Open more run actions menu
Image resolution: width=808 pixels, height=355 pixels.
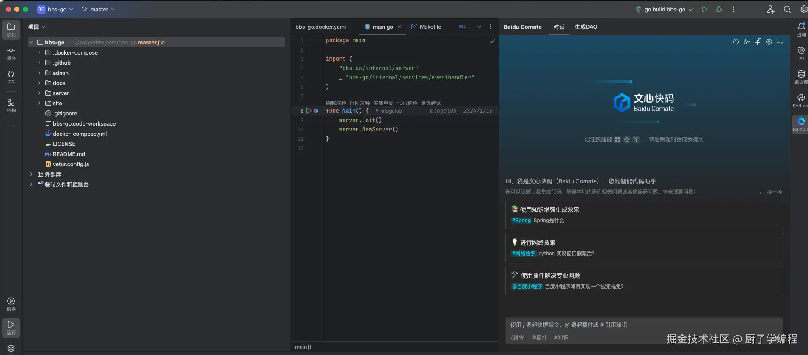734,9
